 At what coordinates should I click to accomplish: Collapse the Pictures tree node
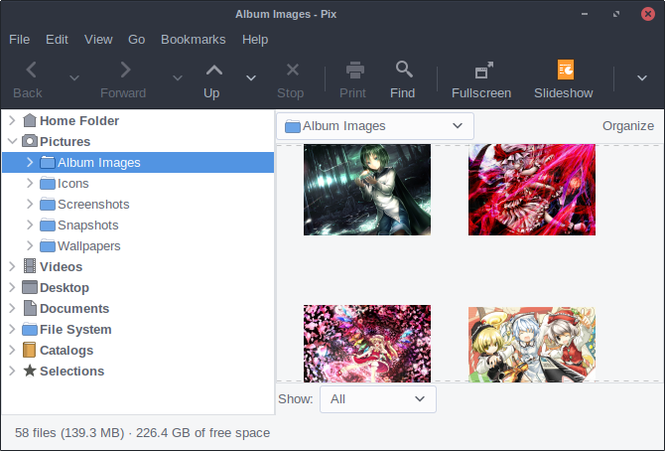click(12, 141)
